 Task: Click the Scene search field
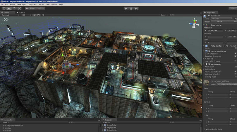click(185, 15)
